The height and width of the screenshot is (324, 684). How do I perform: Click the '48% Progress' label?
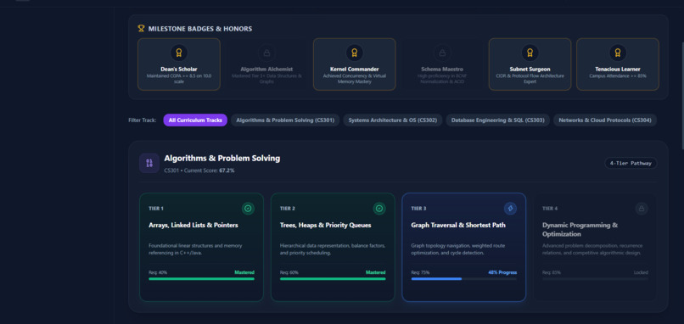[502, 272]
